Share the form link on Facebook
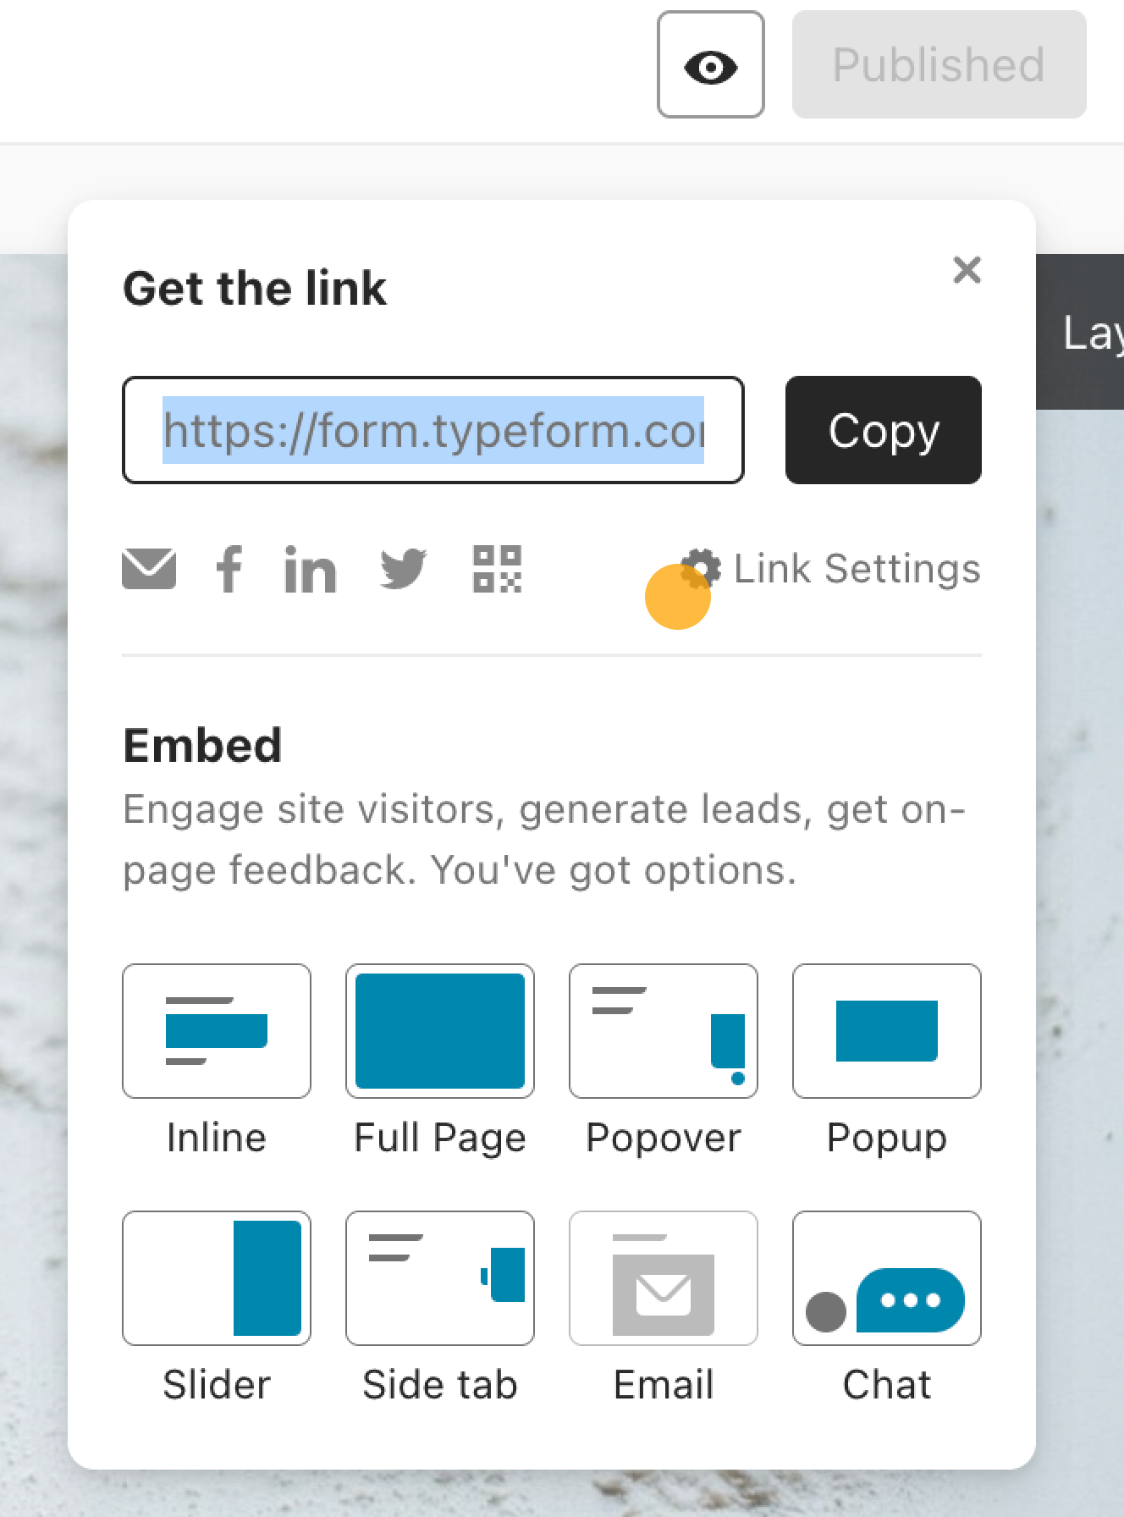 tap(229, 568)
